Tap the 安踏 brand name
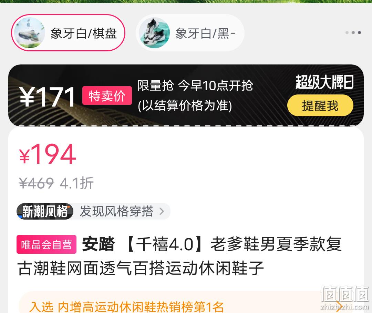 (98, 244)
